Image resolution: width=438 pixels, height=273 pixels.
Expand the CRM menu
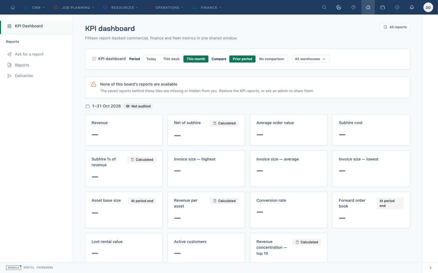[x=34, y=7]
